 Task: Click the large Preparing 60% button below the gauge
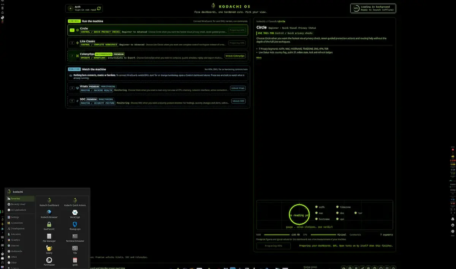pos(274,246)
